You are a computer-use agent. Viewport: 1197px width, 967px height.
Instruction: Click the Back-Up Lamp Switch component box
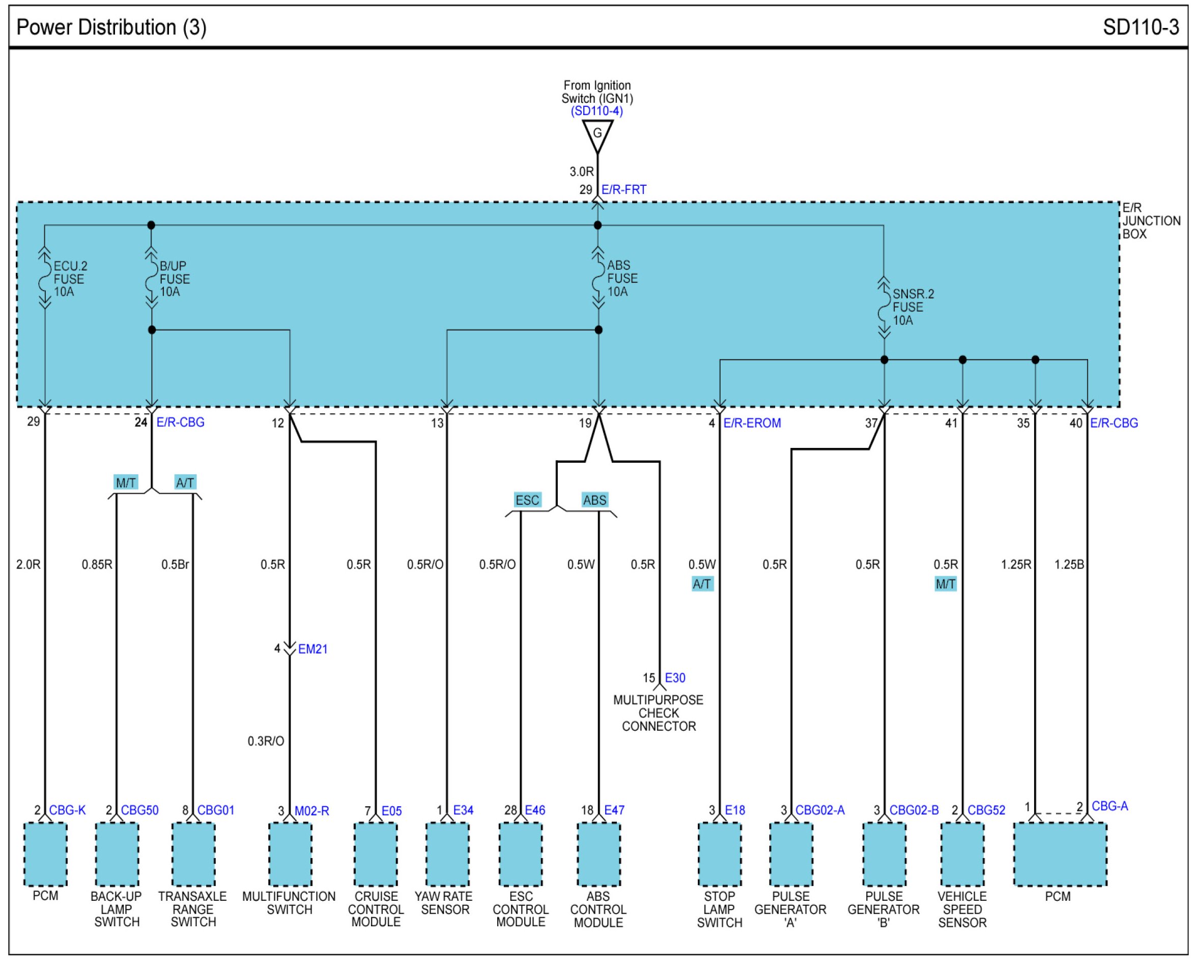(x=117, y=855)
